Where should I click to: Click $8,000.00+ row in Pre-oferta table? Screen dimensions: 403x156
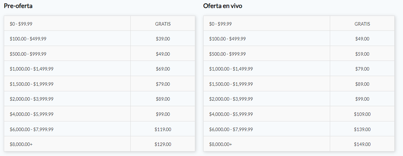click(x=21, y=144)
